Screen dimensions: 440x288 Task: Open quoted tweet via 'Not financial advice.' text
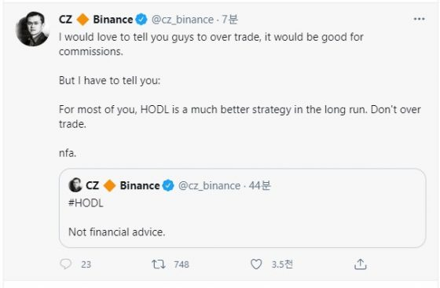point(117,232)
